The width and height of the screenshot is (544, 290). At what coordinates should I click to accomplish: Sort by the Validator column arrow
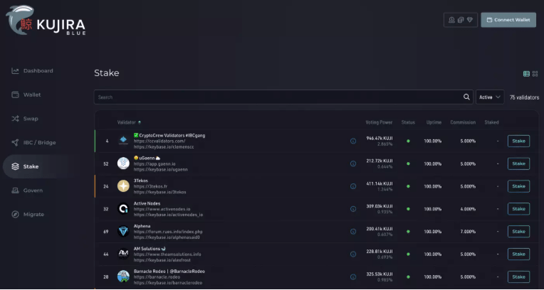pos(140,123)
